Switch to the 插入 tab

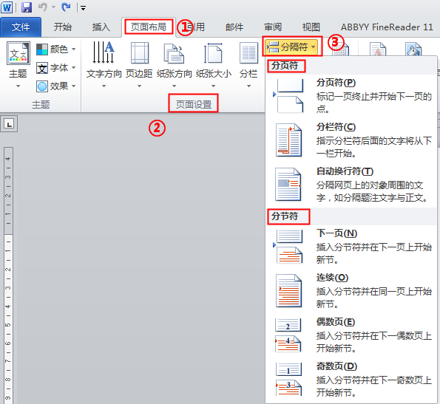point(101,27)
